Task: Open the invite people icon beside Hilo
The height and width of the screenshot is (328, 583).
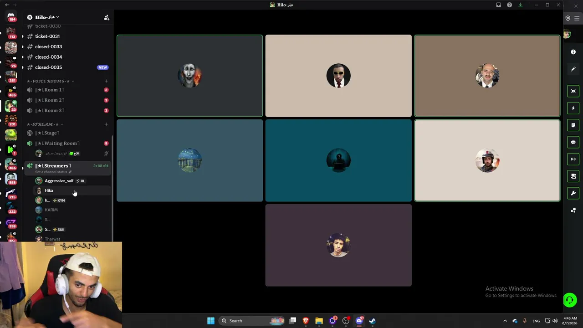Action: 107,17
